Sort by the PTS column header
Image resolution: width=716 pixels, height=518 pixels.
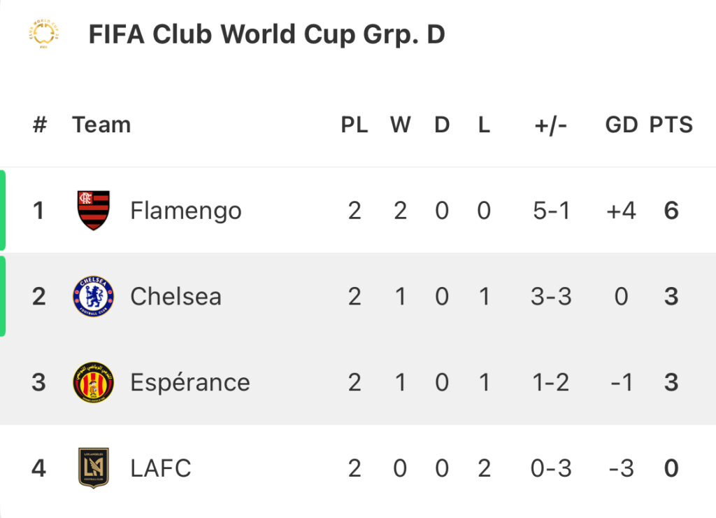pos(671,125)
